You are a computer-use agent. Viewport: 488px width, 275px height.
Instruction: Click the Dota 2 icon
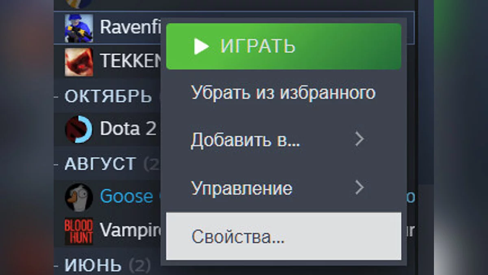point(79,129)
